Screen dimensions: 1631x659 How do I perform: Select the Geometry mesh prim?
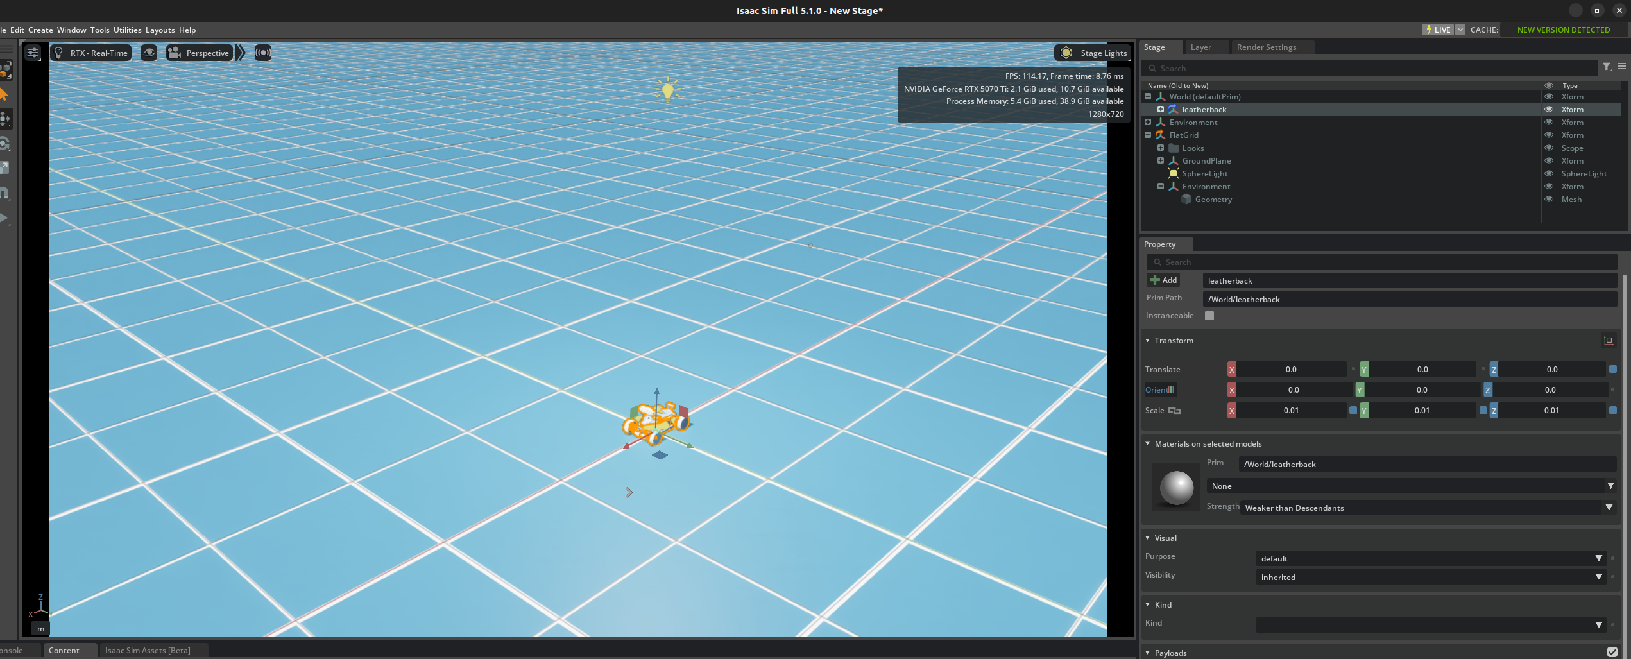[1213, 199]
